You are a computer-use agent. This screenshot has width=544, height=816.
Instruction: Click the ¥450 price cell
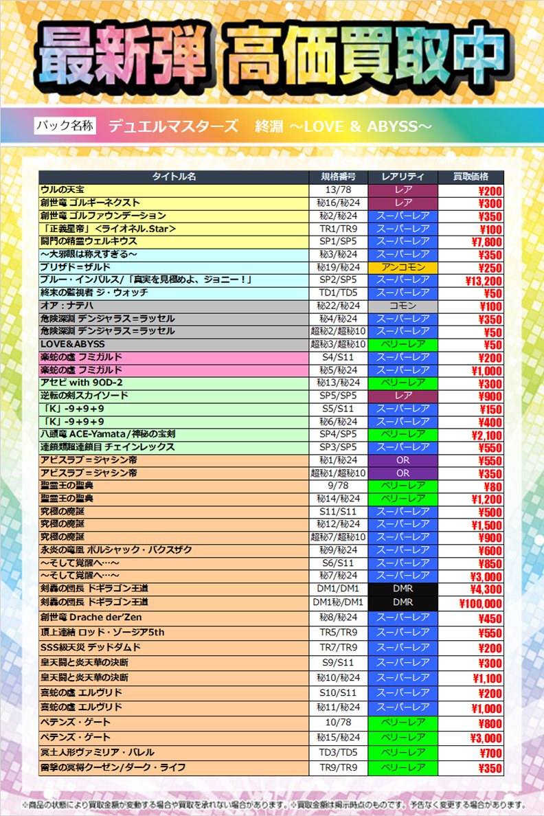(471, 617)
